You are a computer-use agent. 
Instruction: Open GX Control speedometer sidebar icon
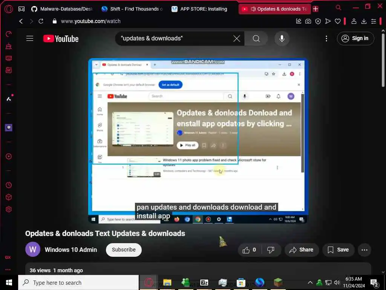point(9,34)
